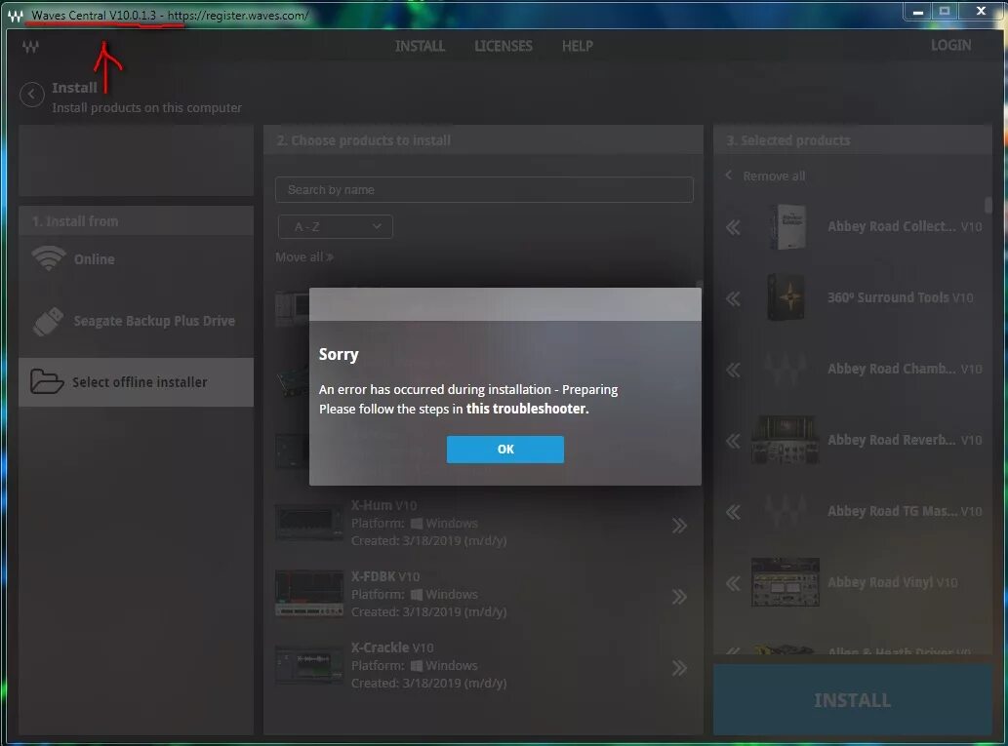Open the HELP menu tab
The width and height of the screenshot is (1008, 746).
point(578,46)
